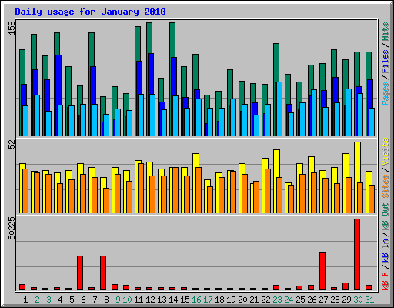
Task: Click the green Hits legend label
Action: [386, 32]
